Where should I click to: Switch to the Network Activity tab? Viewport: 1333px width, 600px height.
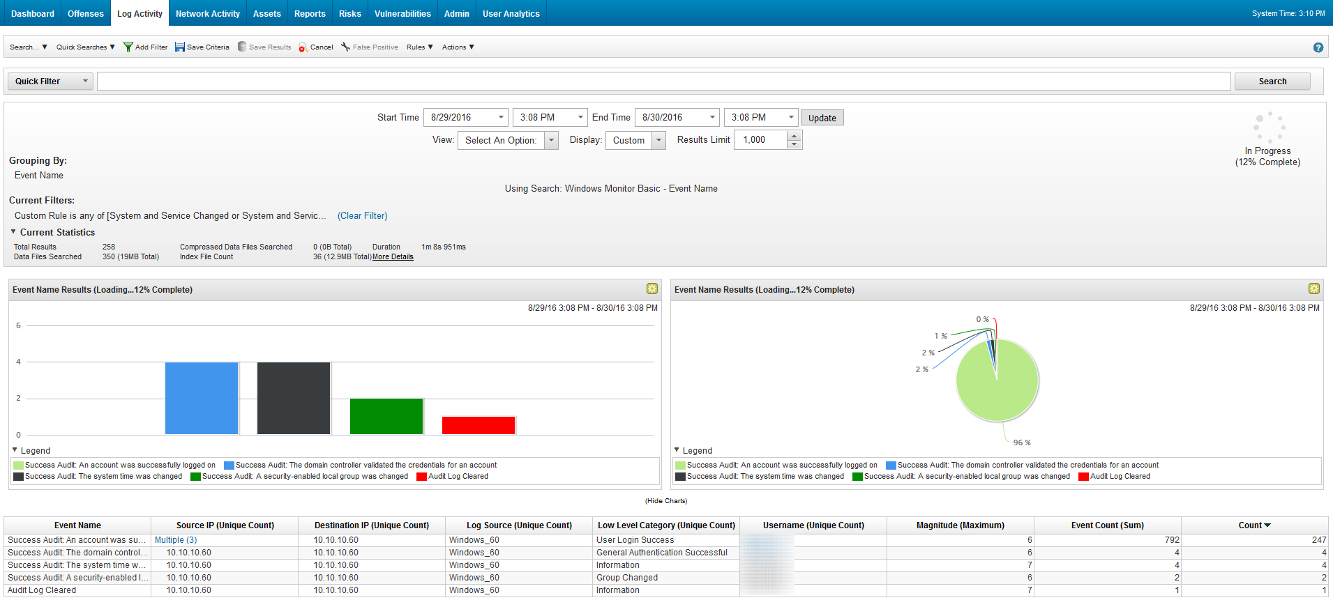point(207,13)
